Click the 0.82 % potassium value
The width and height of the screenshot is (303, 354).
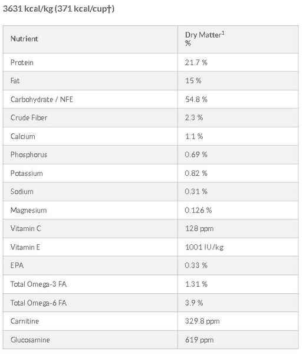point(196,173)
